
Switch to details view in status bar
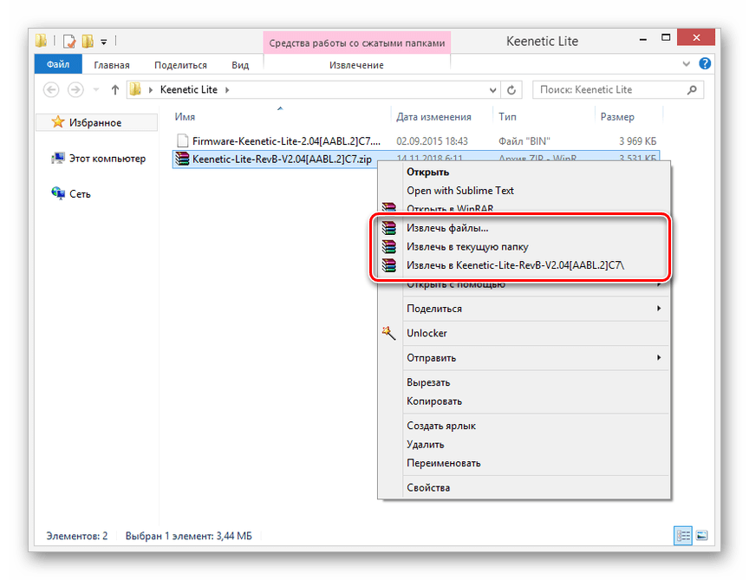[x=682, y=536]
